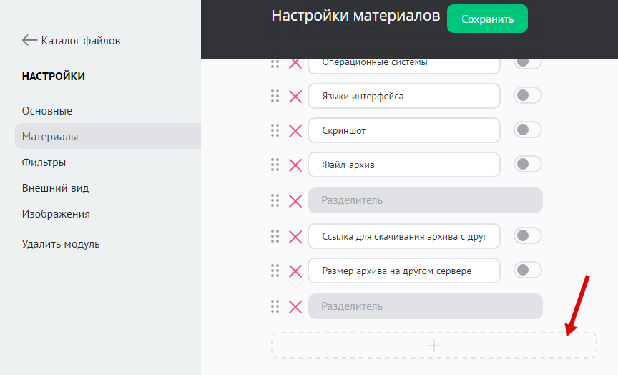
Task: Add a new field with plus area
Action: tap(433, 346)
